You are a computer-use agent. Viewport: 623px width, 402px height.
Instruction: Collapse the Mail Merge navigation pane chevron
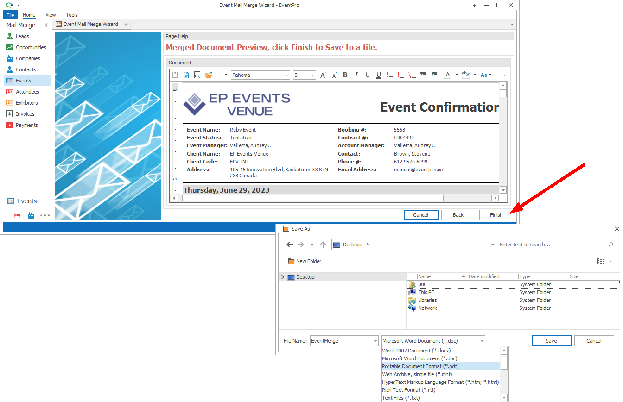pyautogui.click(x=46, y=25)
